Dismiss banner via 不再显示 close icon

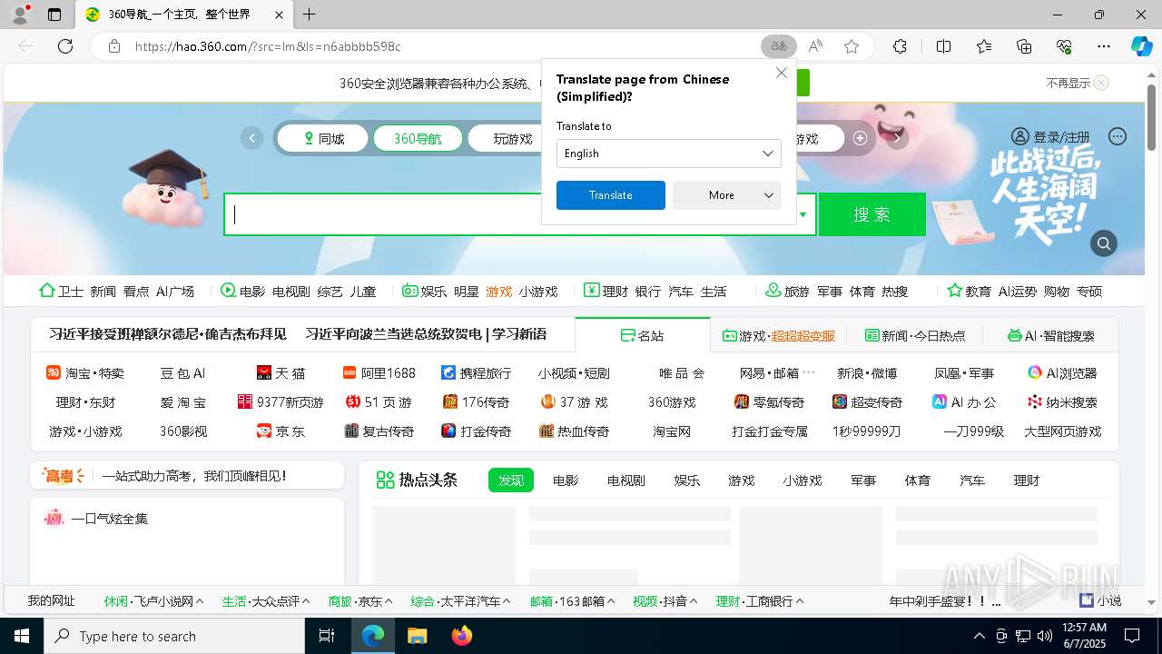click(x=1101, y=83)
